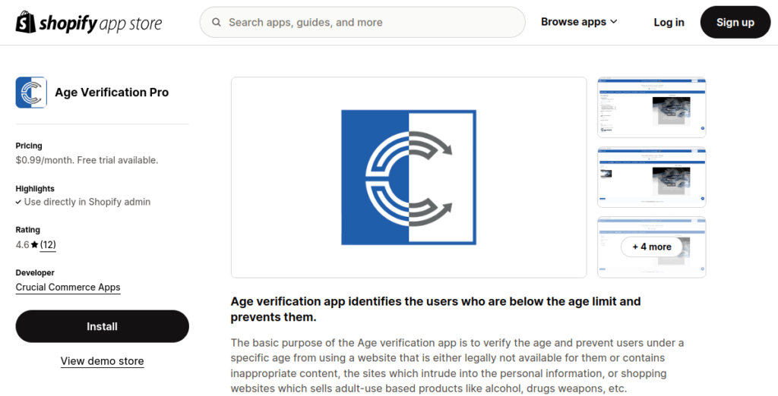
Task: Click the bold app description heading
Action: click(x=435, y=309)
